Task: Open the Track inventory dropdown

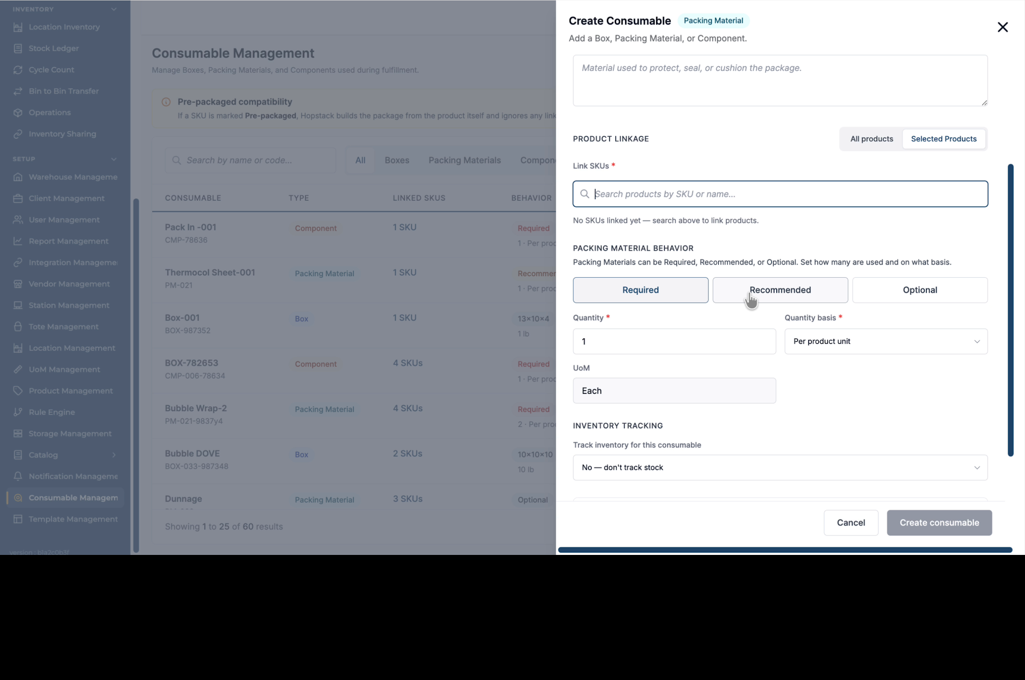Action: click(x=780, y=468)
